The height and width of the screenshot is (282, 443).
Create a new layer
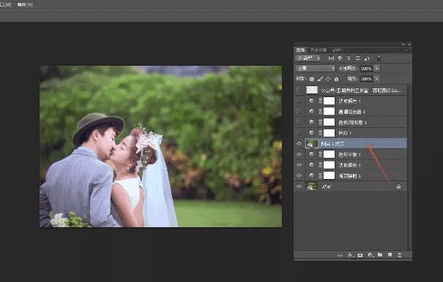point(390,255)
